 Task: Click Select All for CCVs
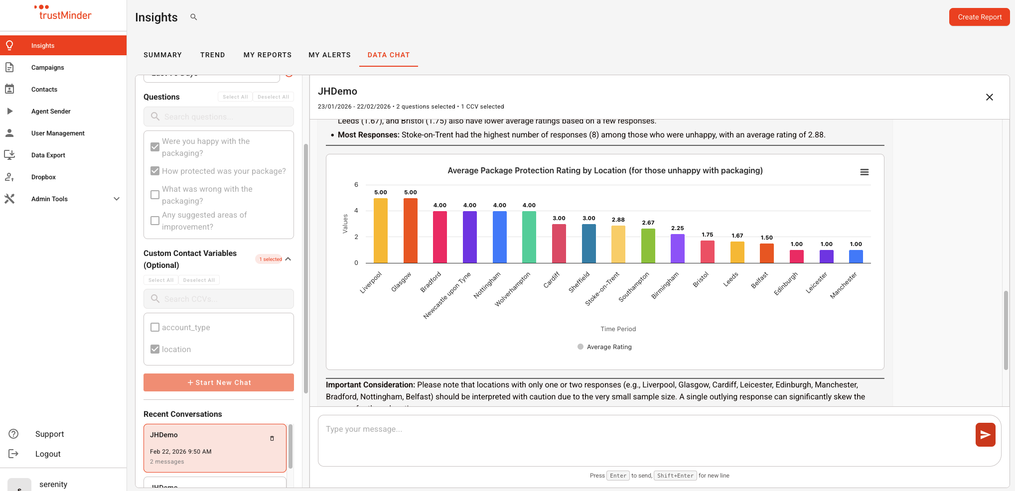click(161, 280)
